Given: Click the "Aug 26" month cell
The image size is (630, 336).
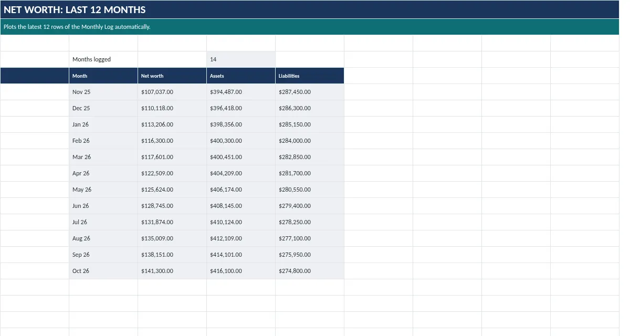Looking at the screenshot, I should coord(103,238).
